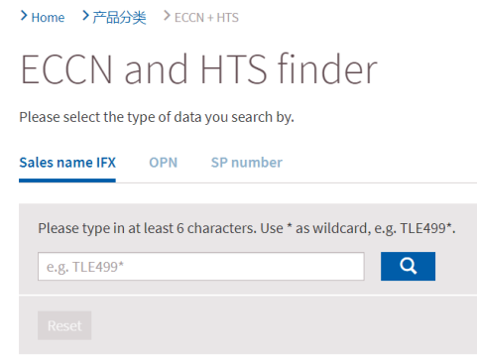
Task: Switch to the OPN tab
Action: tap(164, 163)
